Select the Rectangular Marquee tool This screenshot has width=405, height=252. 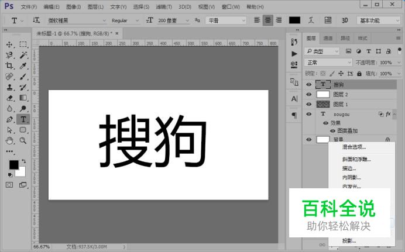point(23,44)
